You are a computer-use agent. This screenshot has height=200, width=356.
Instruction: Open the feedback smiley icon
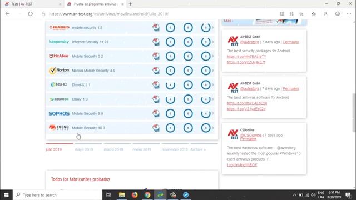pos(338,14)
